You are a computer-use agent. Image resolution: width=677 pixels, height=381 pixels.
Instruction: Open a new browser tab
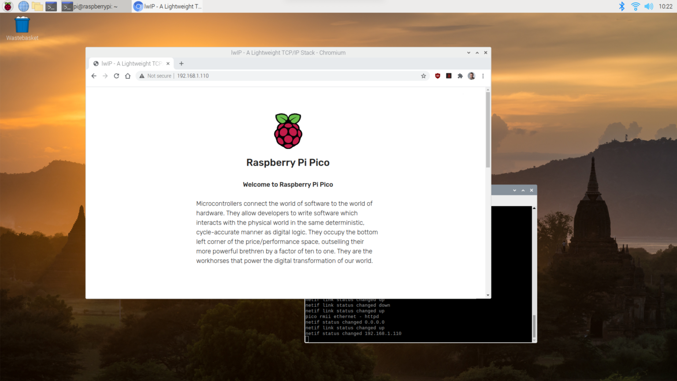(181, 63)
